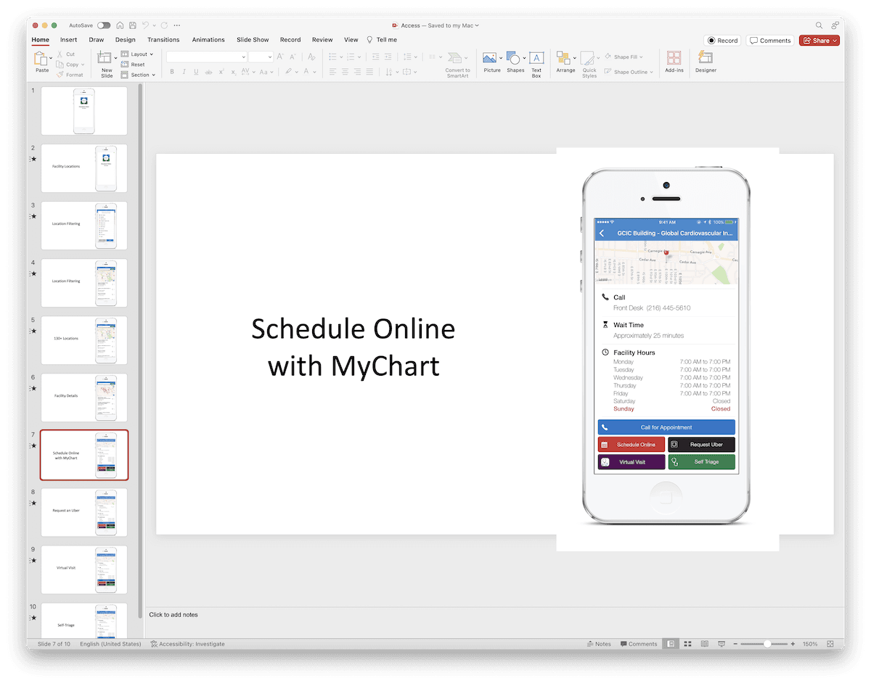Open the Change Case Aa dropdown

coord(267,72)
